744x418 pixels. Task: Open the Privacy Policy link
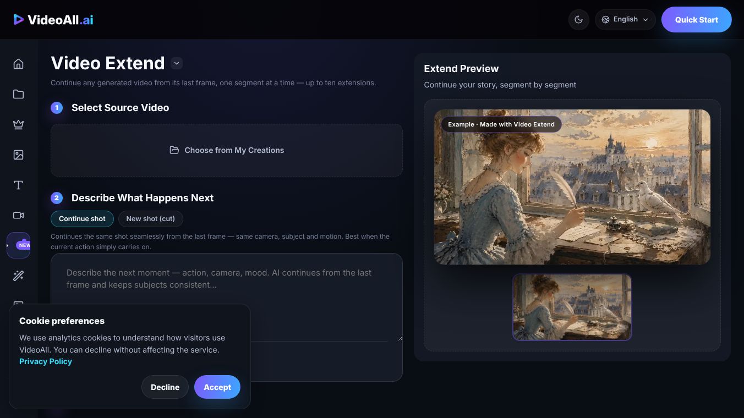click(x=46, y=361)
